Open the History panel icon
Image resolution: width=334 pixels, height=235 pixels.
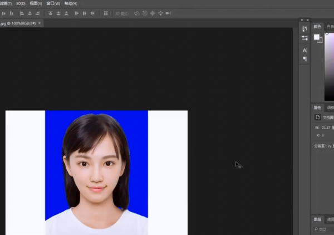tap(304, 28)
